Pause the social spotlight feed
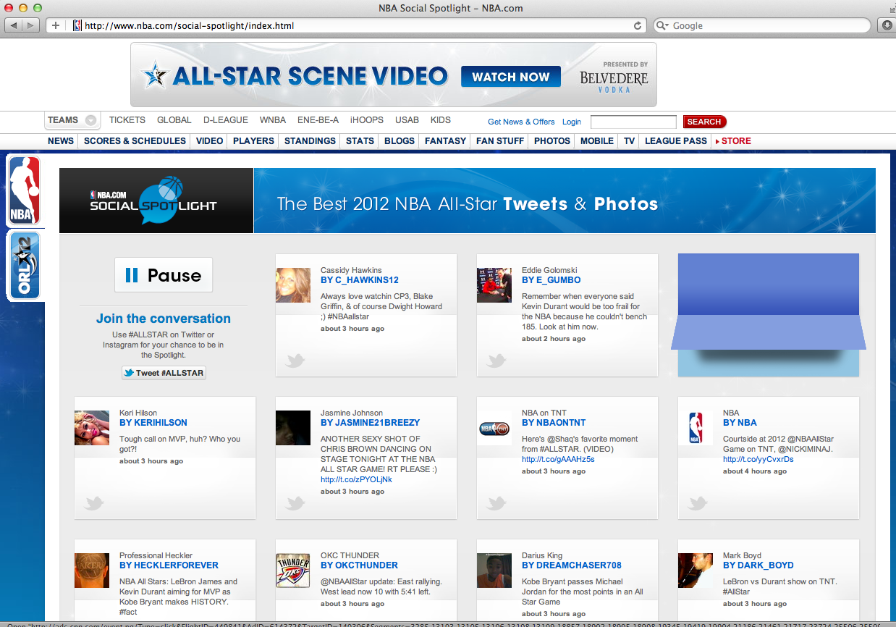Image resolution: width=896 pixels, height=627 pixels. (164, 275)
